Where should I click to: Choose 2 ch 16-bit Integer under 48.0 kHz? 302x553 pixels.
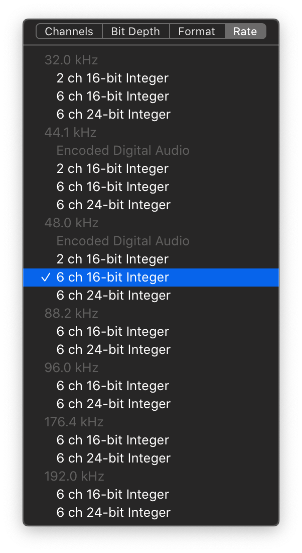click(112, 259)
